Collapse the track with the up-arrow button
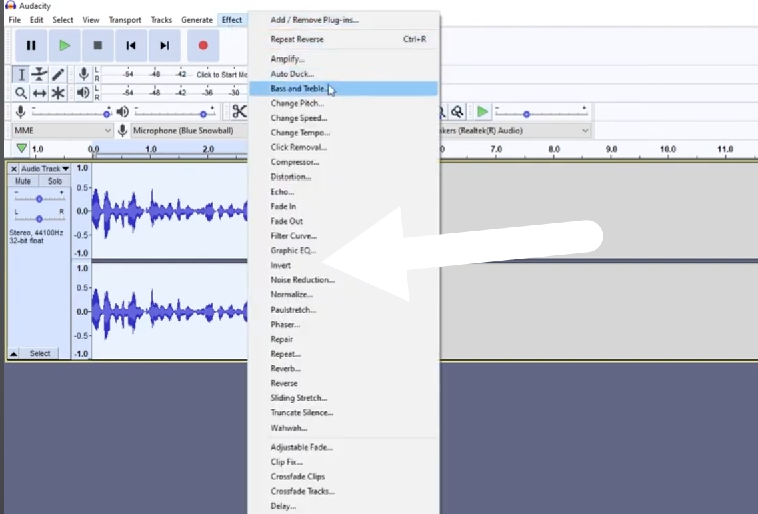 click(x=13, y=353)
